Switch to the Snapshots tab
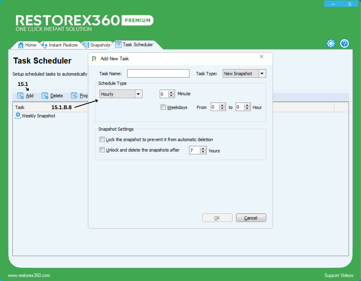 [x=96, y=45]
